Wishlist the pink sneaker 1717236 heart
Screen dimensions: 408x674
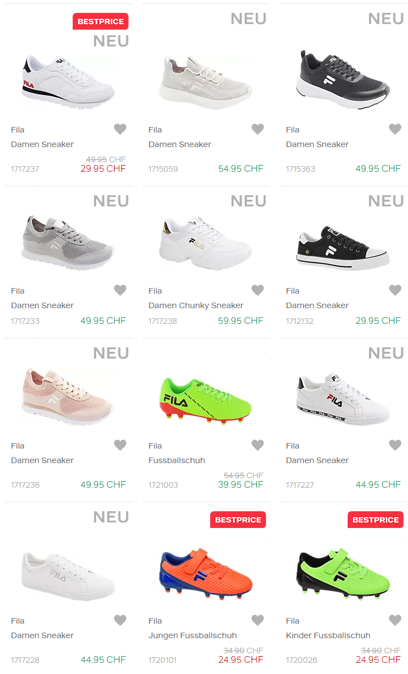coord(120,445)
